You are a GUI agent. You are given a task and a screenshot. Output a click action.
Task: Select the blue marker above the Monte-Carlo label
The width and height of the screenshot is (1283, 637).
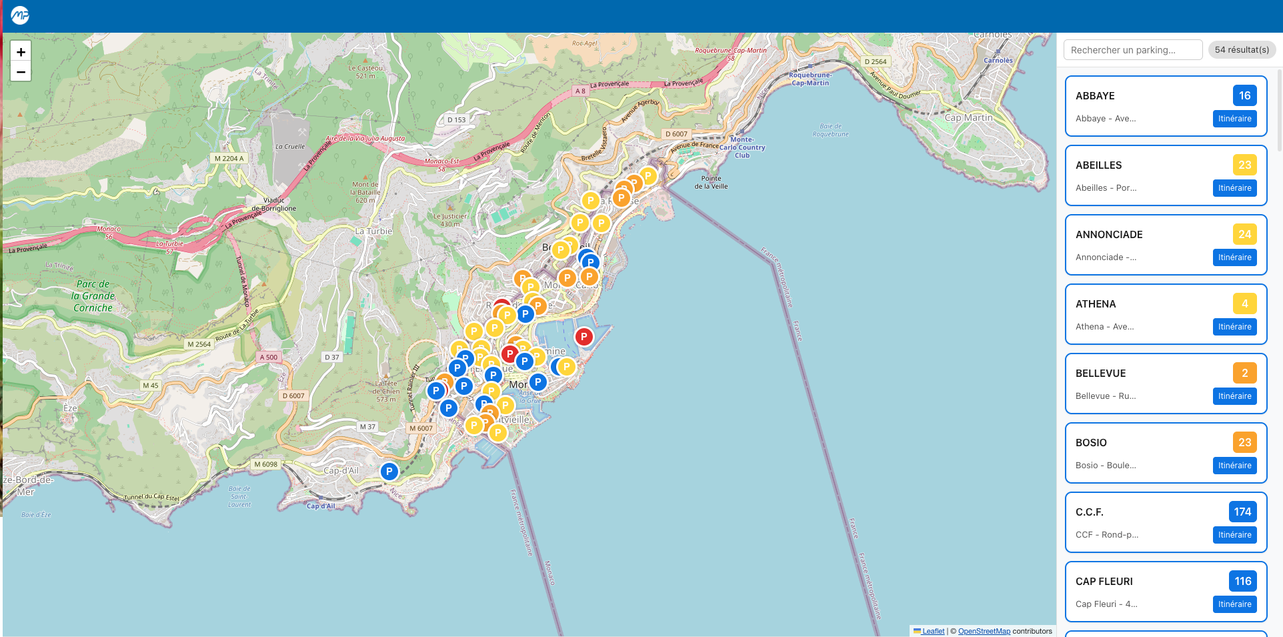[590, 262]
